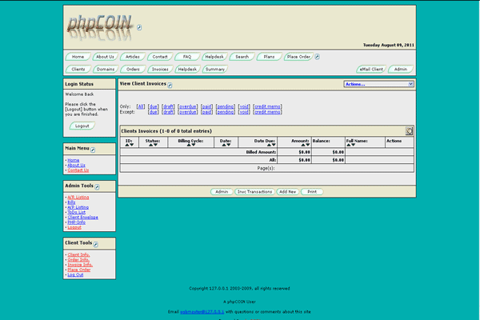Click the webmaster email link in footer
Viewport: 480px width, 320px height.
[202, 312]
